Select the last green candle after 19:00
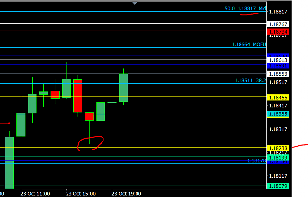The image size is (308, 197). (124, 87)
